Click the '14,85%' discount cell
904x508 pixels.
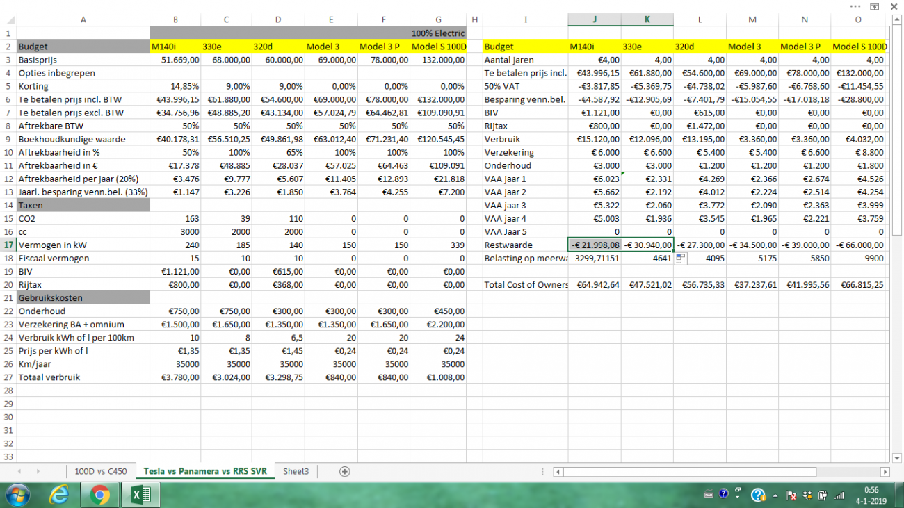click(x=175, y=86)
